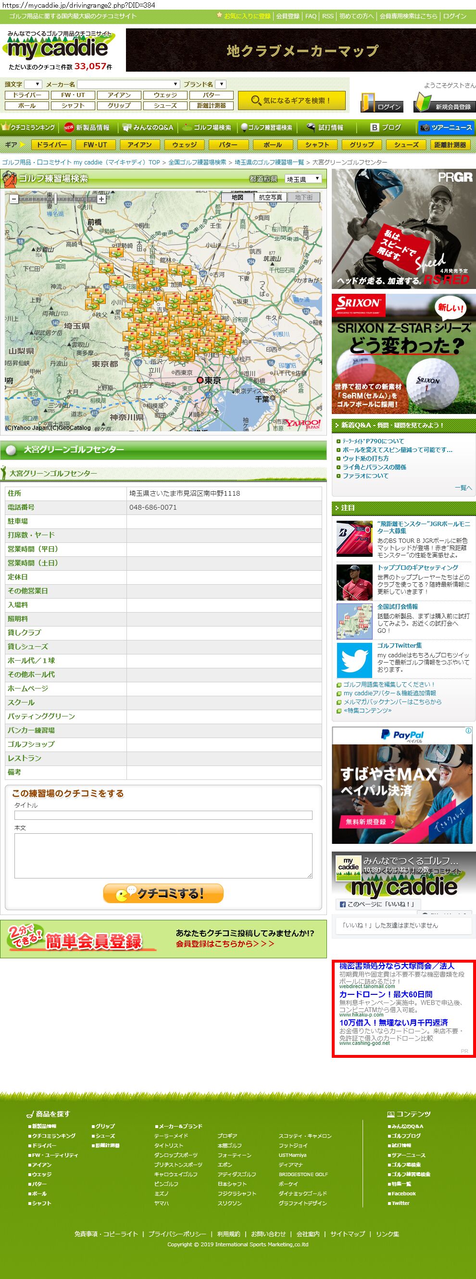The width and height of the screenshot is (476, 1279).
Task: Switch map to 地図 view
Action: point(238,197)
